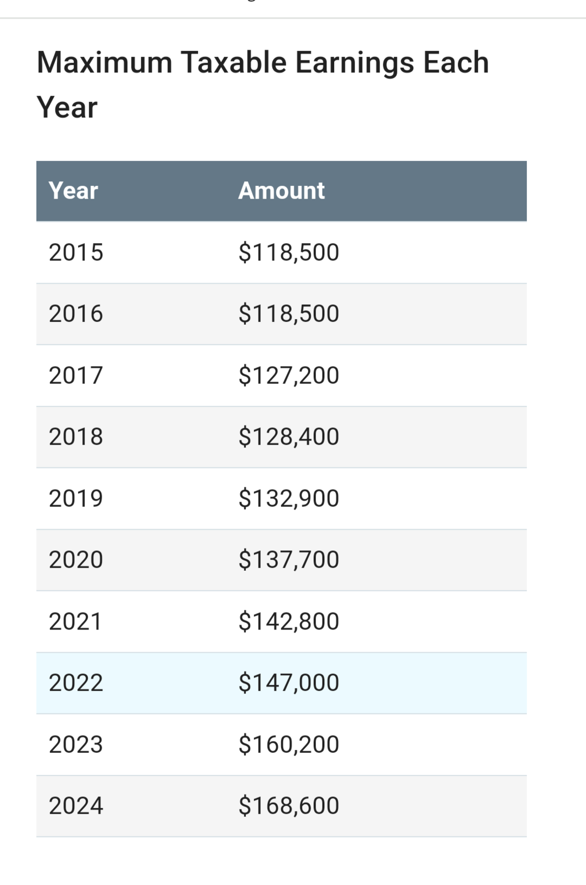The height and width of the screenshot is (885, 586).
Task: Select the $160,200 amount cell
Action: coord(289,745)
